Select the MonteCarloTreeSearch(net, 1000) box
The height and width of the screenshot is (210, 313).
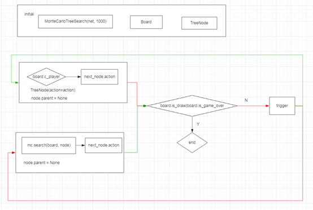coord(76,21)
